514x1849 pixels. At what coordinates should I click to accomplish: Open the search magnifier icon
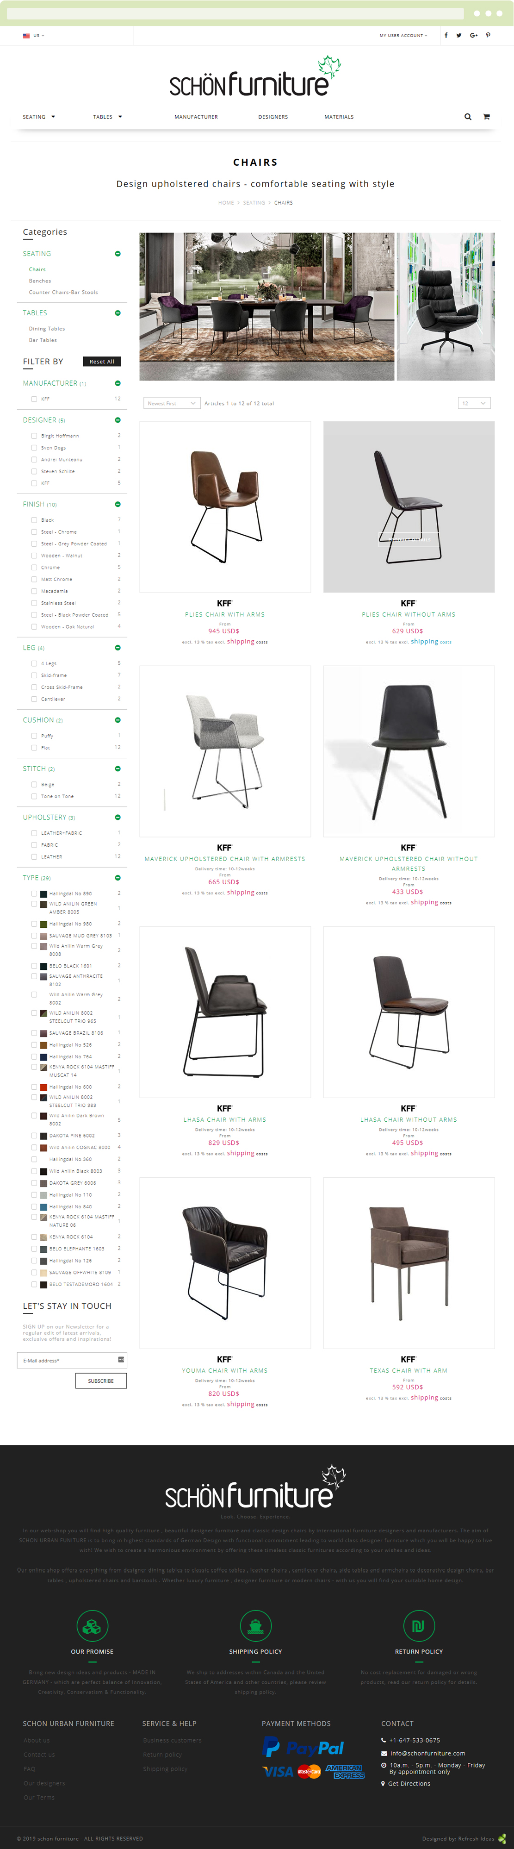pos(467,116)
